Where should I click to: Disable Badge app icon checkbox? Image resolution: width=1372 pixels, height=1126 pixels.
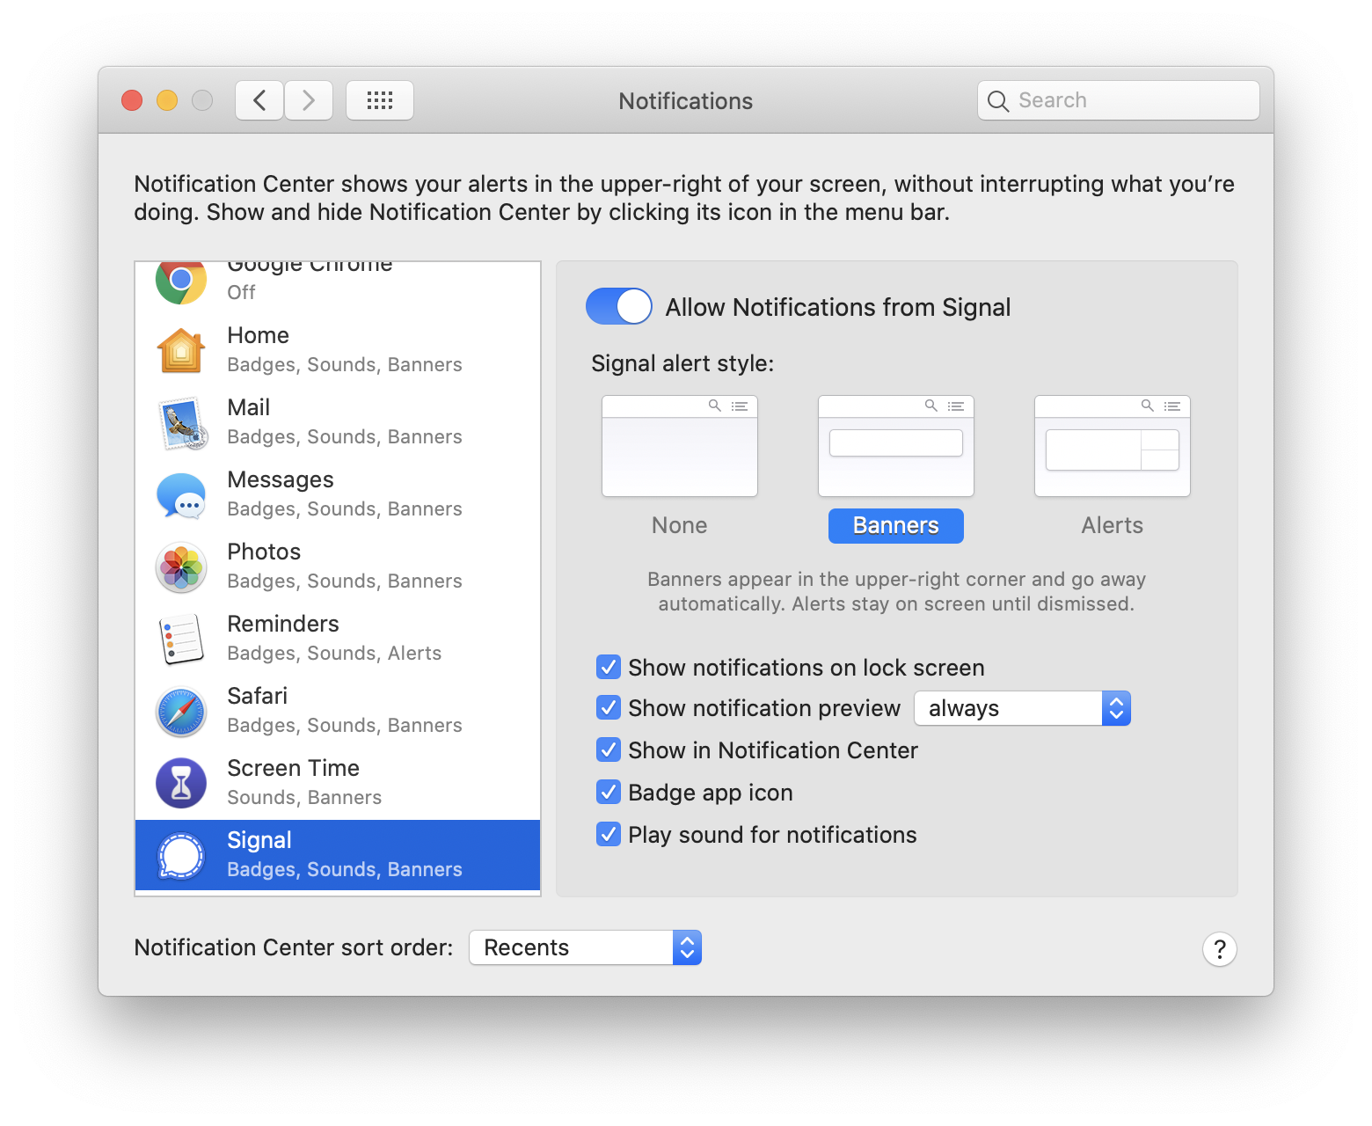click(609, 792)
